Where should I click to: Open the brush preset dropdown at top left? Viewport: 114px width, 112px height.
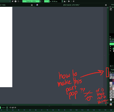[10, 1]
